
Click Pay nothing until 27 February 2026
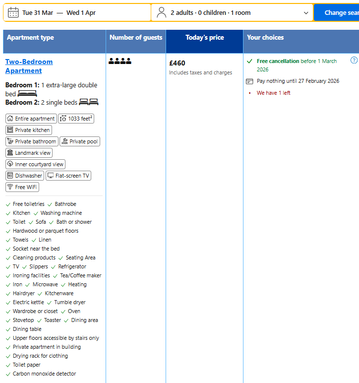point(298,81)
